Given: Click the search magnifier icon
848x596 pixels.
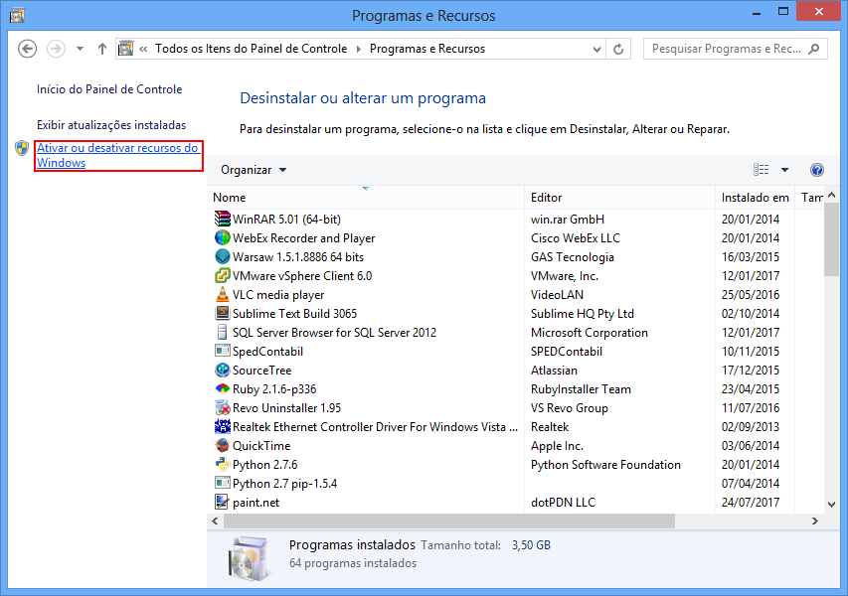Looking at the screenshot, I should click(x=814, y=50).
